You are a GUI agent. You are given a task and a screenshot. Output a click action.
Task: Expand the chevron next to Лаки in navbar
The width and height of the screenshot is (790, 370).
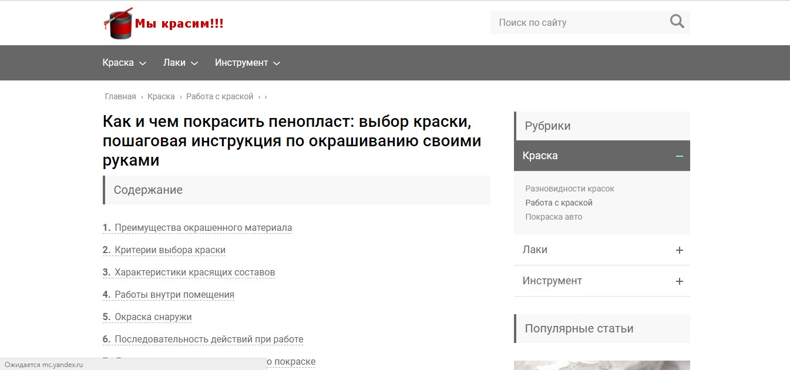(x=194, y=63)
